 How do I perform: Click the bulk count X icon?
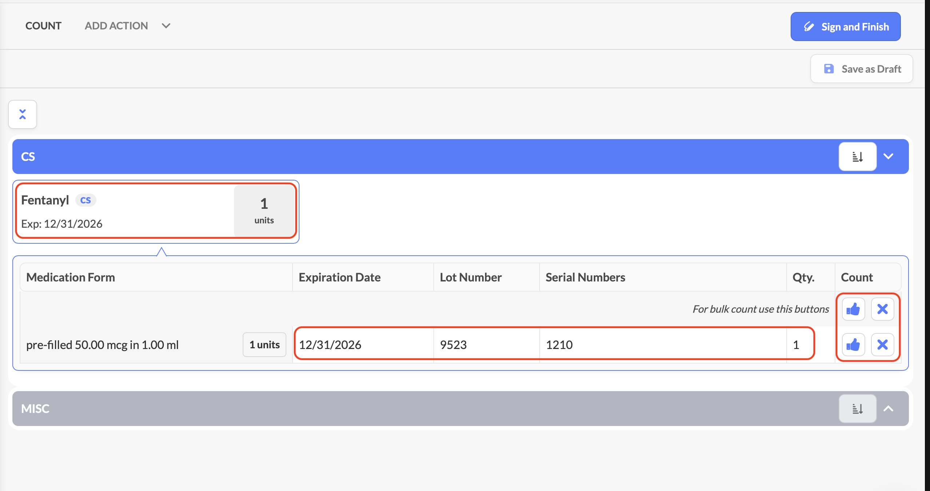click(x=882, y=309)
